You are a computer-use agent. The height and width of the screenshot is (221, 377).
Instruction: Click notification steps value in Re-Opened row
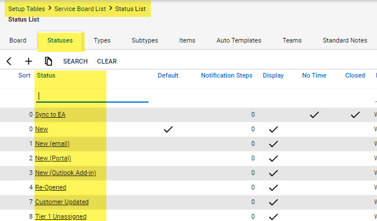[253, 187]
